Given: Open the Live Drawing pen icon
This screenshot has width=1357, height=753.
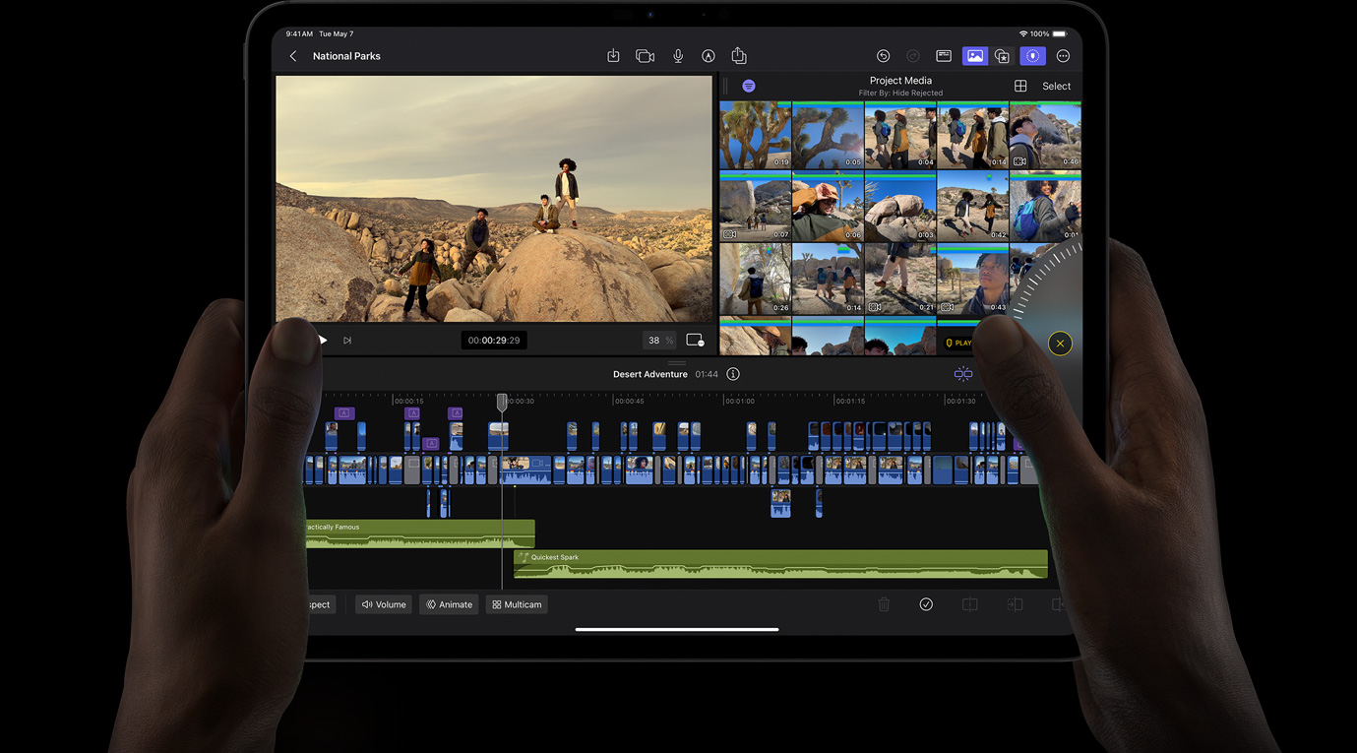Looking at the screenshot, I should 709,55.
